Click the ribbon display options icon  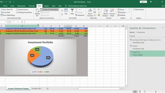[151, 2]
